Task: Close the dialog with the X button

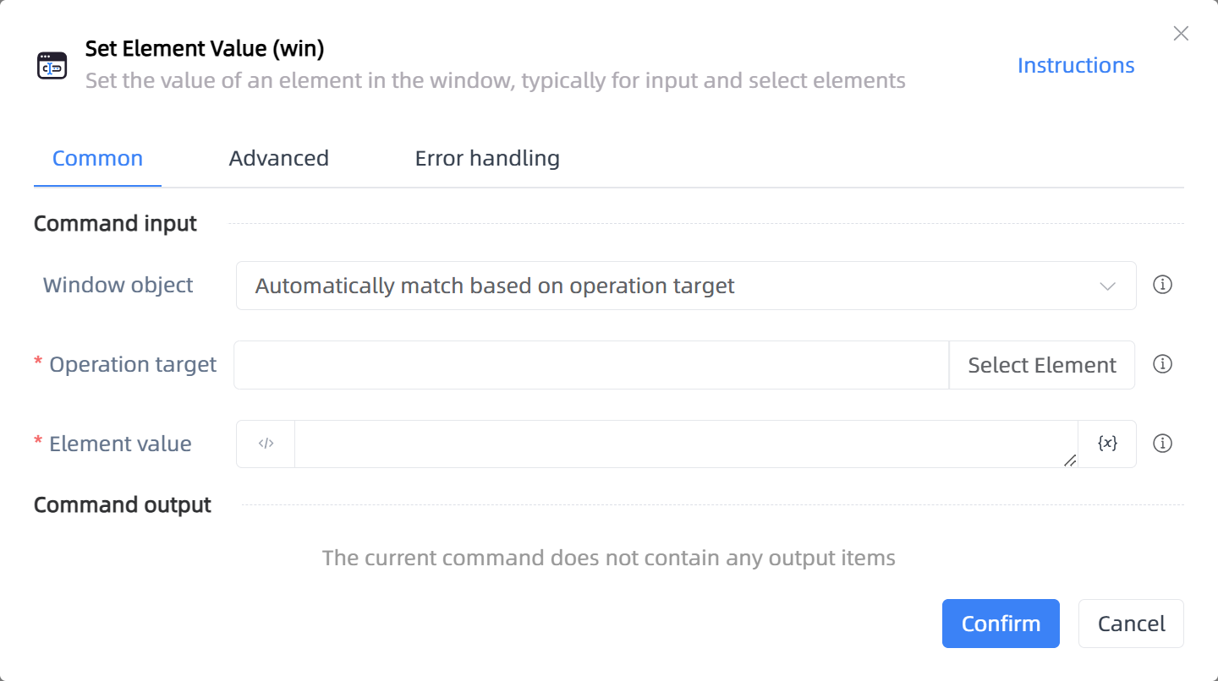Action: pyautogui.click(x=1181, y=34)
